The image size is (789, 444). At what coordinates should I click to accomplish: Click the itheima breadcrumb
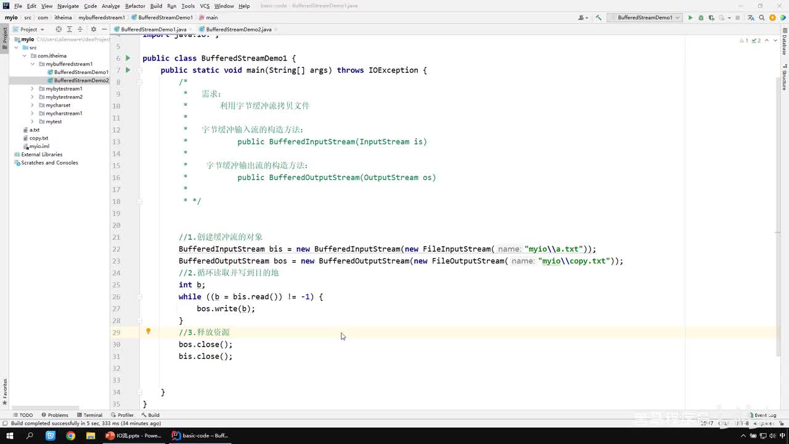pos(63,18)
